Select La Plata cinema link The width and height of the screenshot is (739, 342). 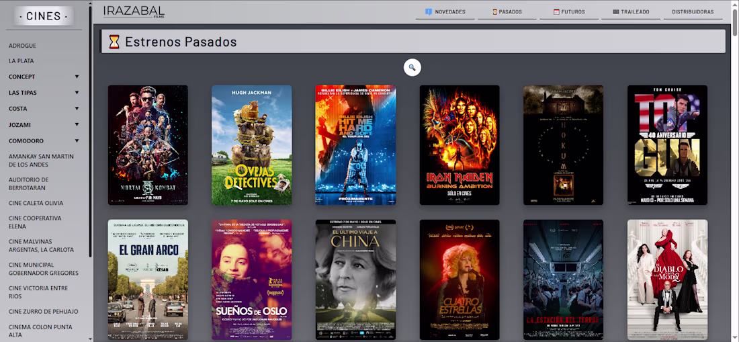click(x=21, y=60)
